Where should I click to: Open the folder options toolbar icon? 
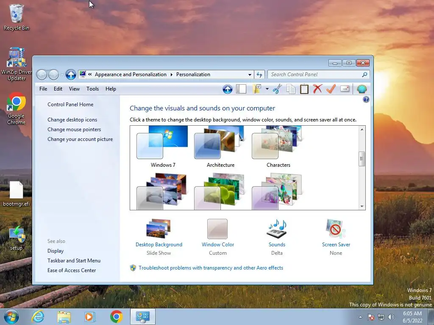257,89
